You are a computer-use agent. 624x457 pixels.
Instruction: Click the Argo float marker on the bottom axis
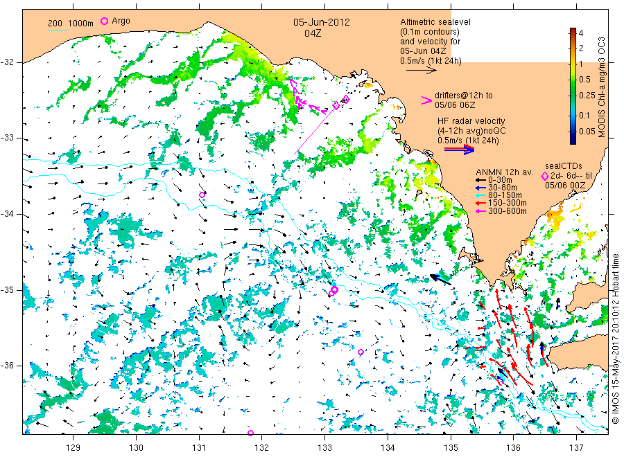pos(250,433)
